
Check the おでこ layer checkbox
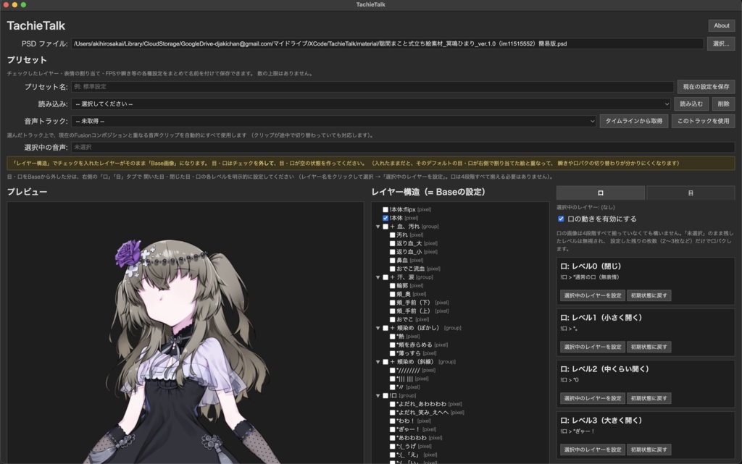click(392, 319)
